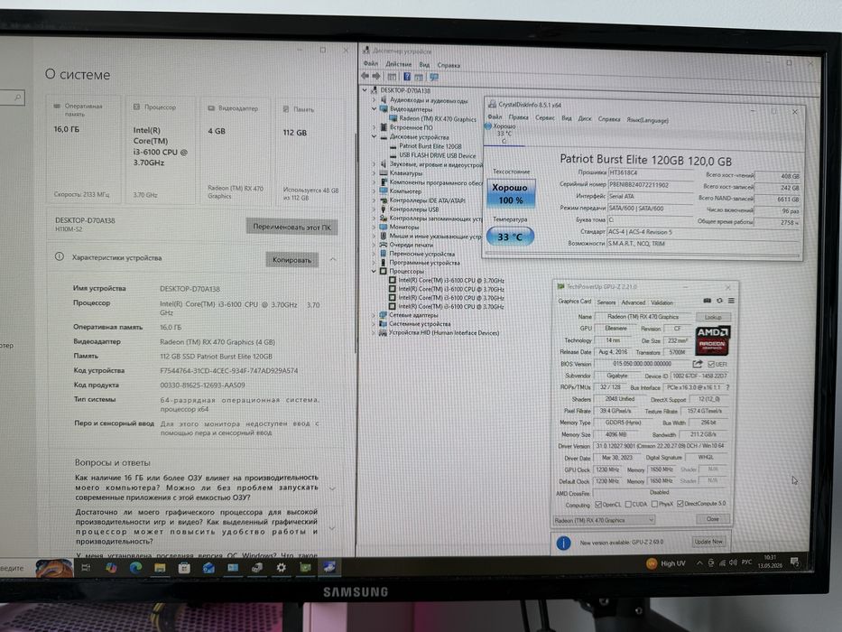Switch to the Validation tab in GPU-Z
This screenshot has height=632, width=842.
[x=662, y=302]
